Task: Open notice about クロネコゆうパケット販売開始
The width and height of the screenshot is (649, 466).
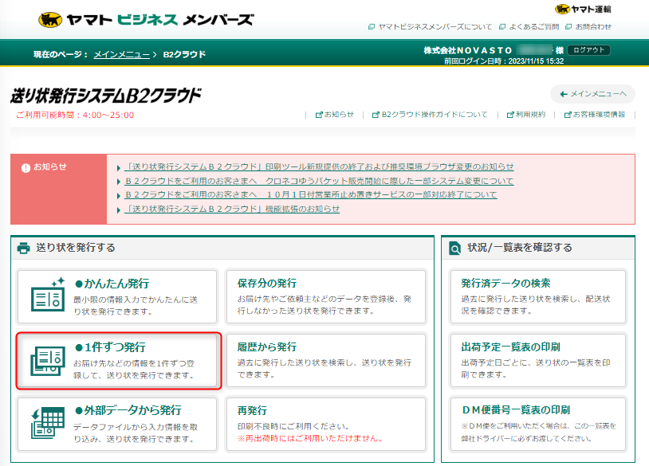Action: point(319,181)
